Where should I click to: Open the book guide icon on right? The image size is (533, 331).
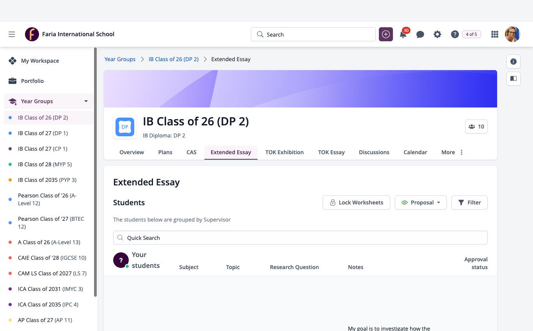513,79
